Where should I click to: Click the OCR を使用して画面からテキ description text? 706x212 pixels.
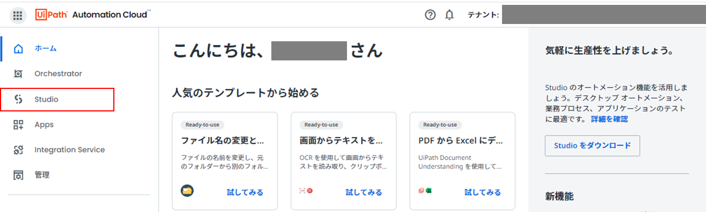343,162
